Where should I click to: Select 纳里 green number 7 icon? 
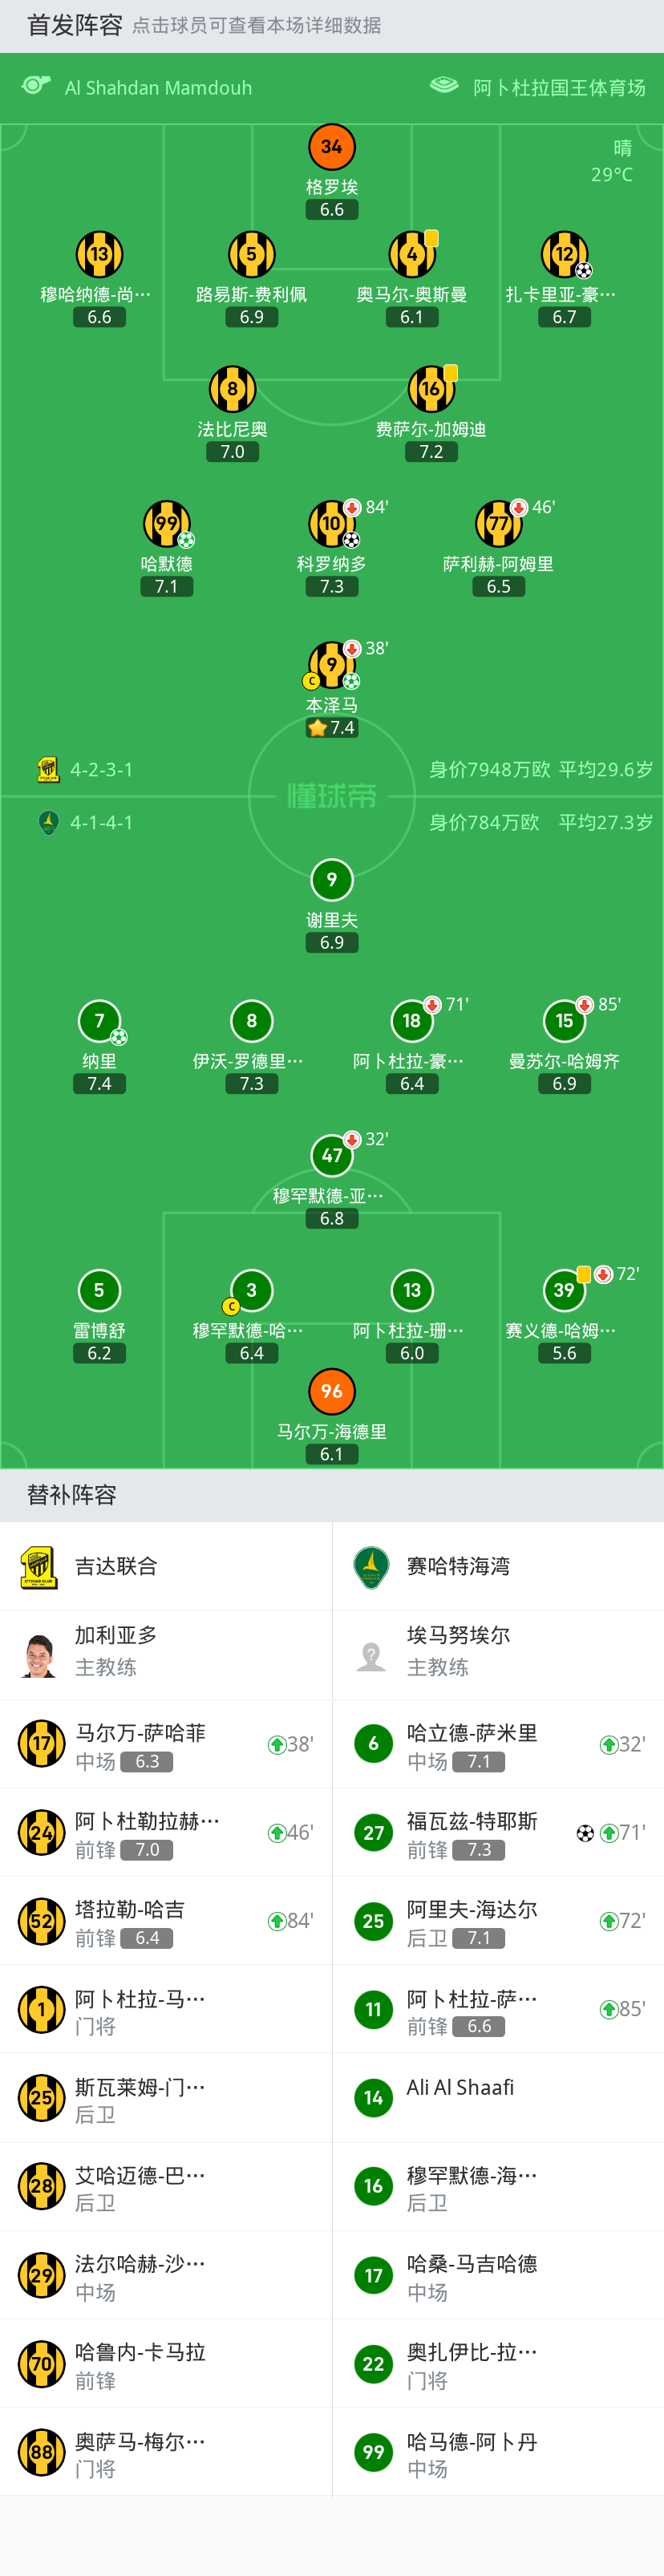(99, 1021)
